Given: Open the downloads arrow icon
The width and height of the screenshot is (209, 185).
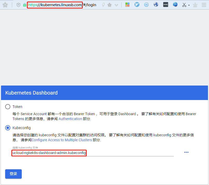Looking at the screenshot, I should click(195, 5).
